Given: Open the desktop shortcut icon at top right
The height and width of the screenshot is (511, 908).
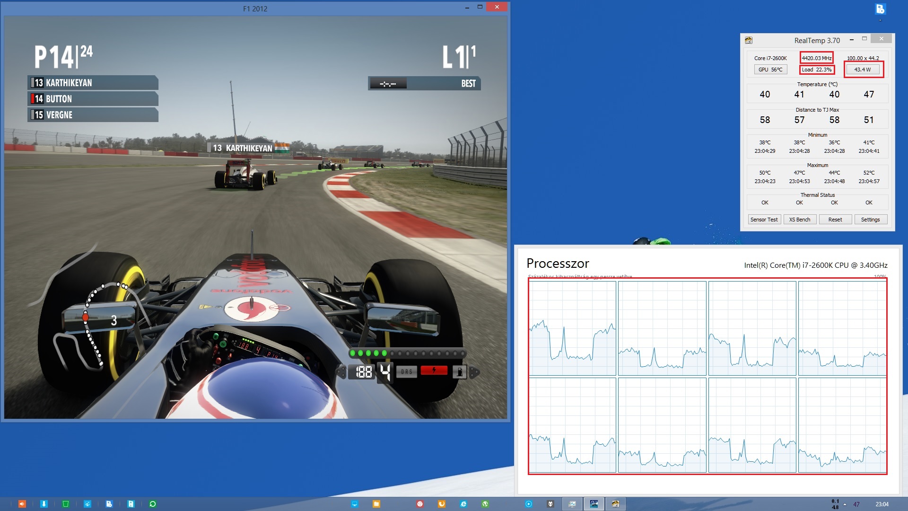Looking at the screenshot, I should 880,9.
